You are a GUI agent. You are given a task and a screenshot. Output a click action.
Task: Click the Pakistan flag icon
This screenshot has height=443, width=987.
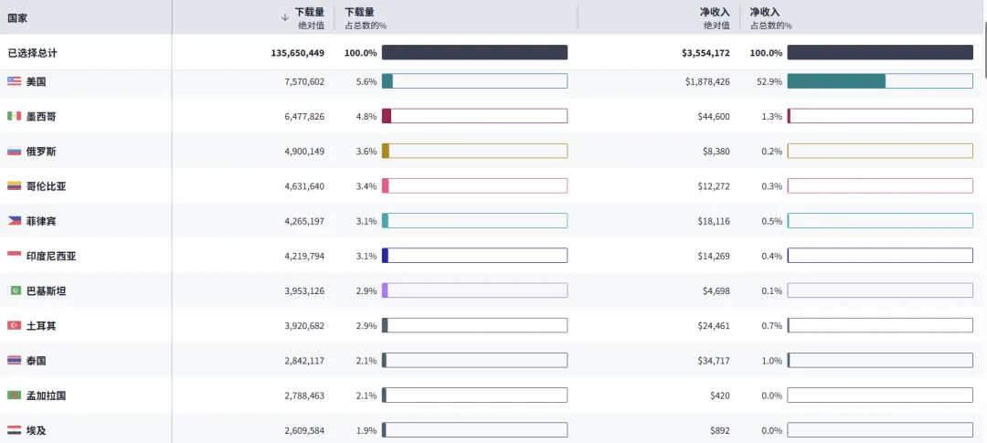(x=14, y=290)
